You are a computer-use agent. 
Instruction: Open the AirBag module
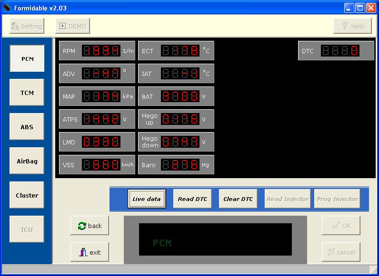[x=27, y=161]
